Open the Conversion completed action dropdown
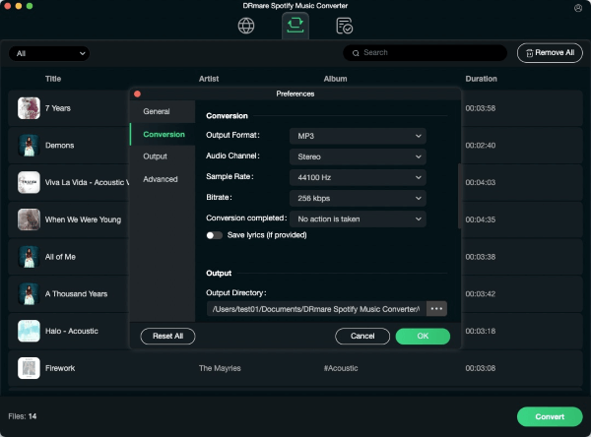 pos(358,218)
